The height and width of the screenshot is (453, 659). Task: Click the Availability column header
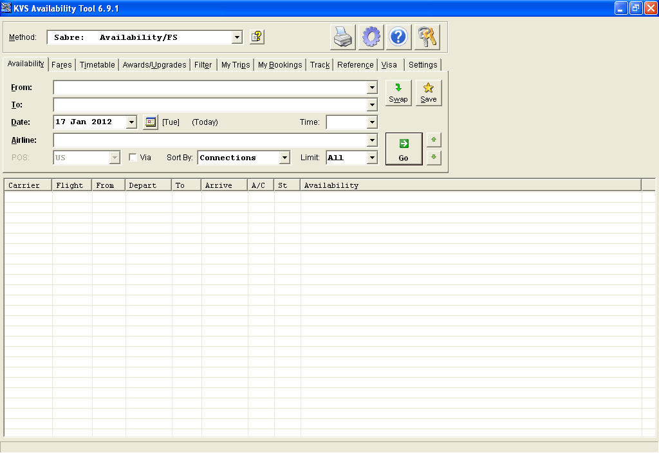(470, 185)
